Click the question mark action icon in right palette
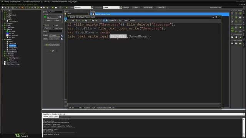The image size is (246, 138). click(x=232, y=21)
